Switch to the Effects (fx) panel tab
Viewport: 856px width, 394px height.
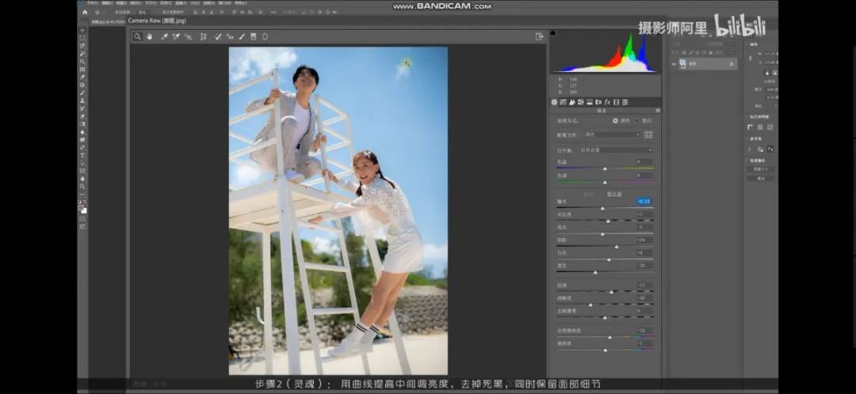pyautogui.click(x=607, y=102)
